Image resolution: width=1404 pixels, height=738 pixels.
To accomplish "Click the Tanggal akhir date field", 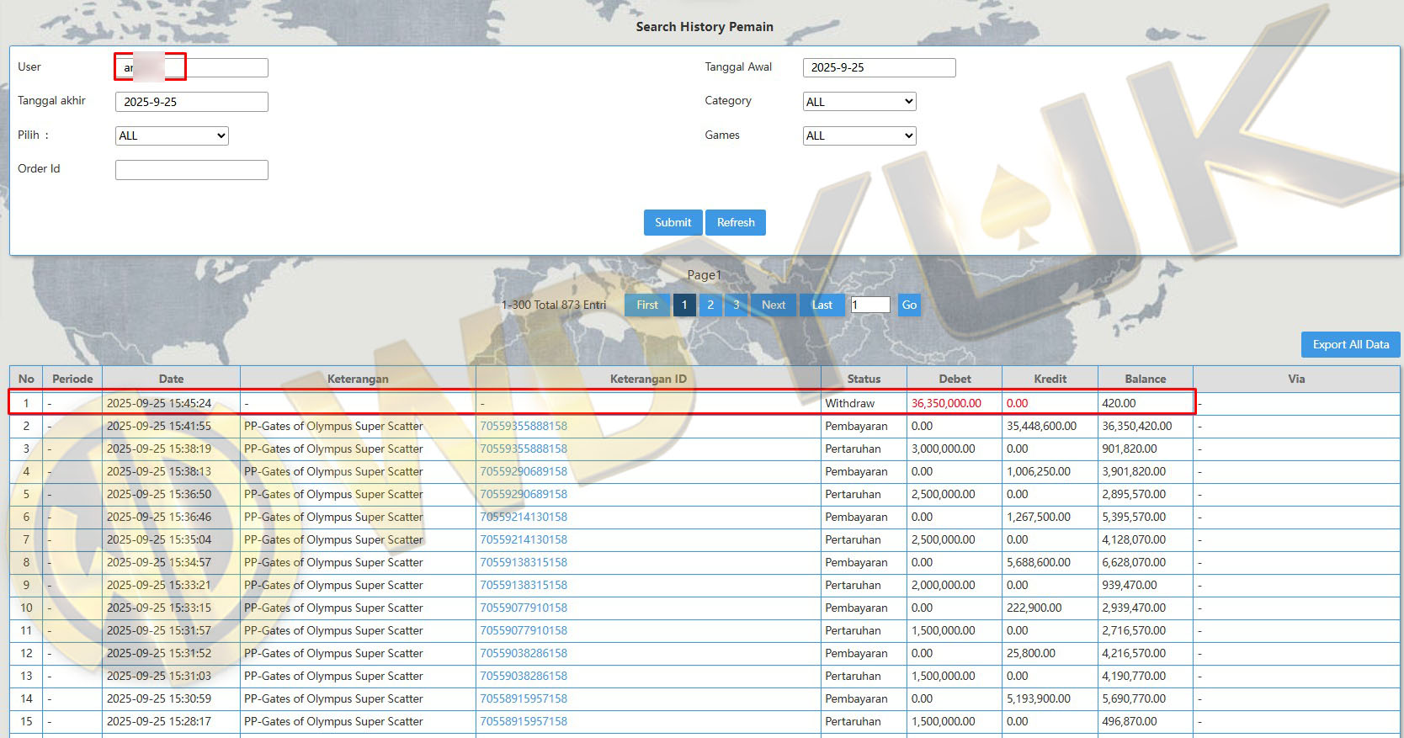I will [192, 102].
